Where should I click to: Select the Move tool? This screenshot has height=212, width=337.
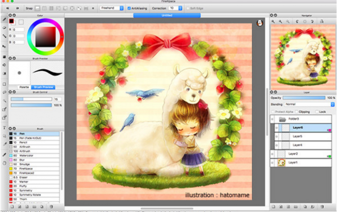coord(4,46)
